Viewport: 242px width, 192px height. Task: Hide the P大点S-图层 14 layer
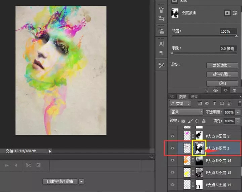click(x=173, y=185)
